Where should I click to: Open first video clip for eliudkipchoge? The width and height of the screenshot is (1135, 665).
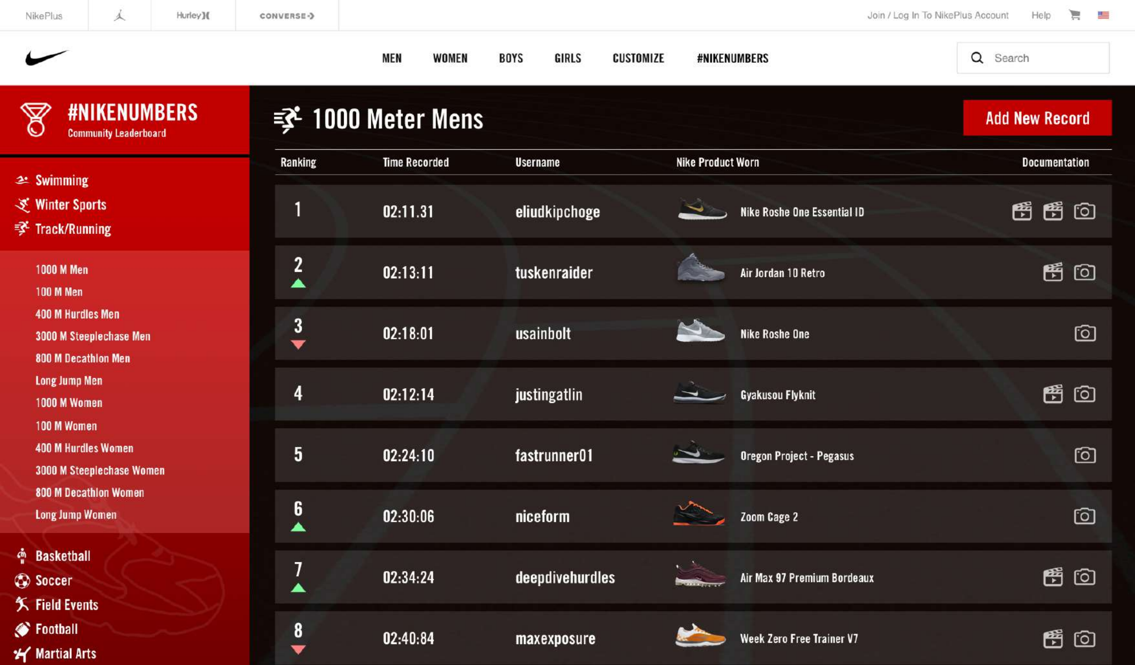click(1021, 211)
